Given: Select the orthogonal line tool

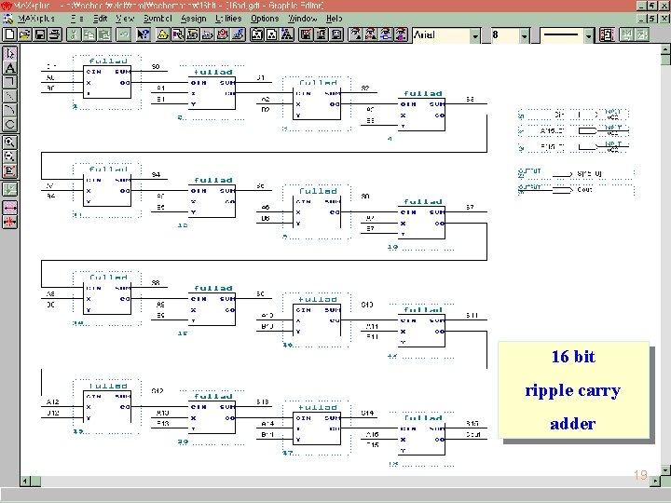Looking at the screenshot, I should pos(10,82).
